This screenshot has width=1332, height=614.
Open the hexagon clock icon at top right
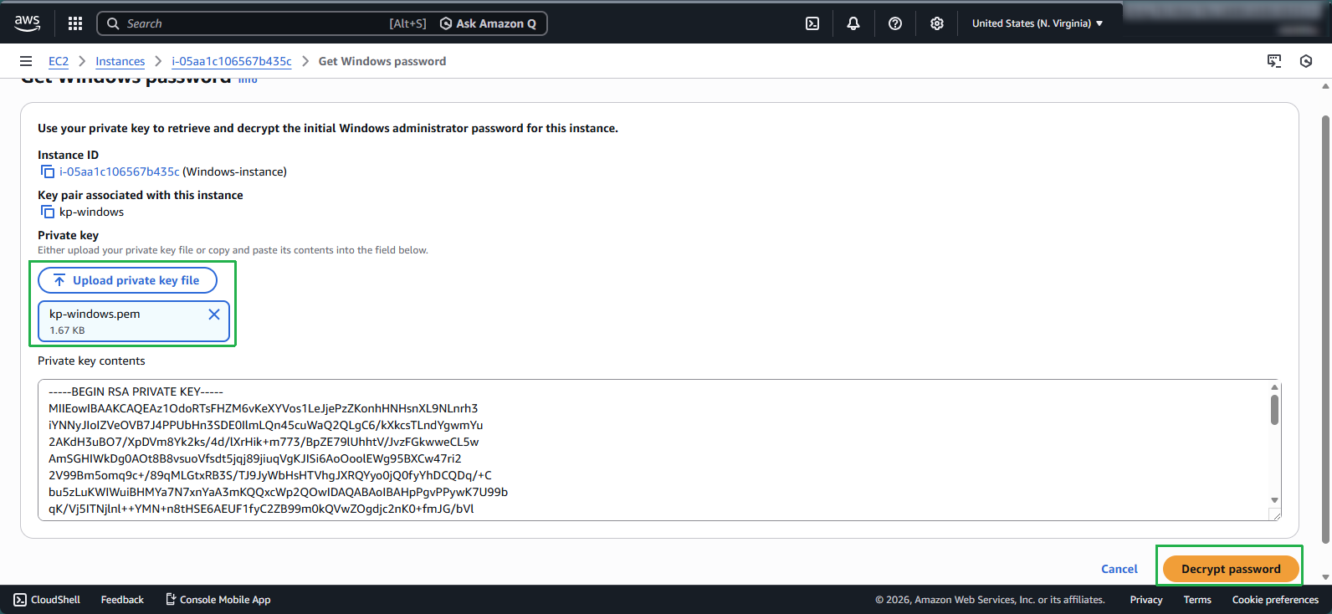point(1306,61)
